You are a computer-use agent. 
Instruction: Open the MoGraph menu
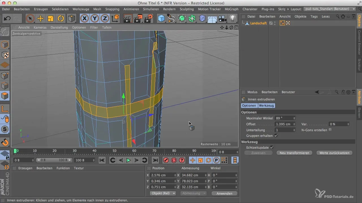232,9
